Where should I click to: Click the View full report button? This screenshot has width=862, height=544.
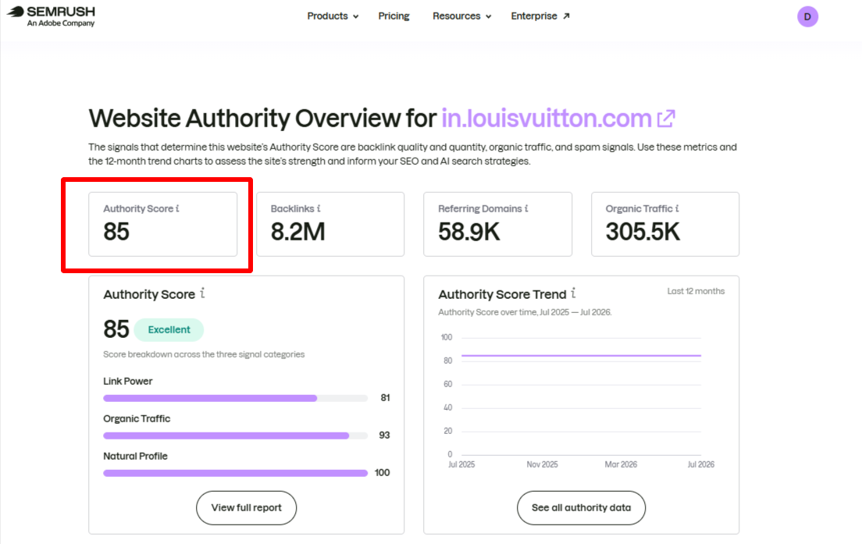click(246, 508)
